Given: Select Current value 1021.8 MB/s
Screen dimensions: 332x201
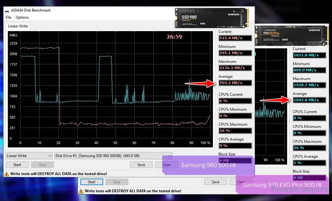Looking at the screenshot, I should pyautogui.click(x=309, y=55).
